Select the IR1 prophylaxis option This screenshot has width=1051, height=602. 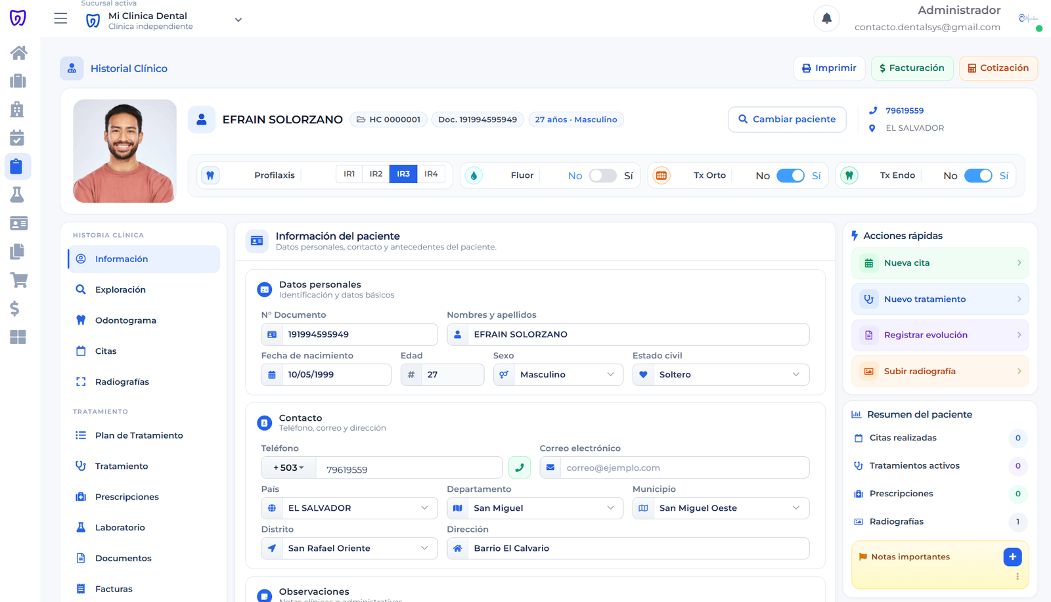click(349, 174)
